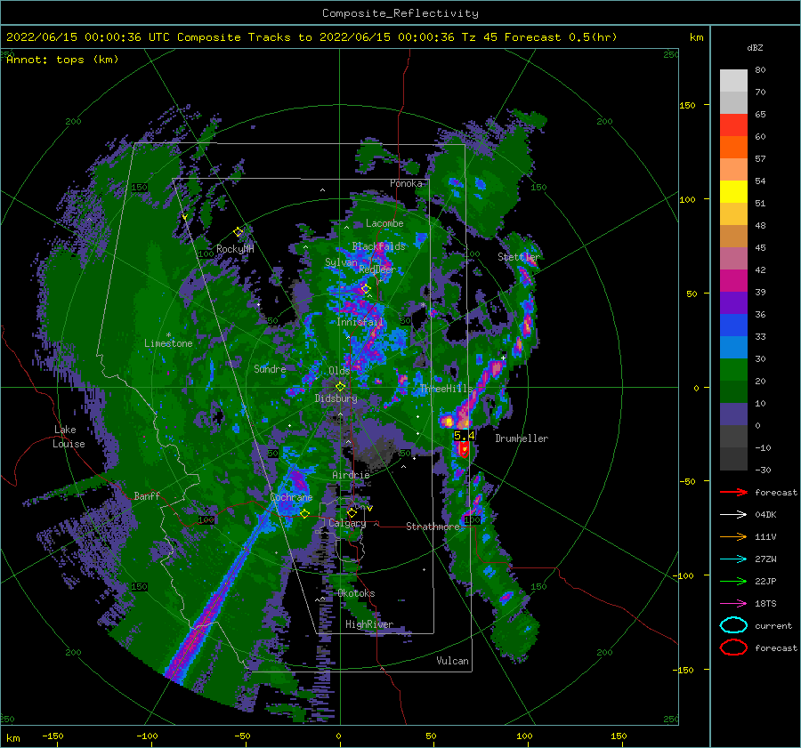Screen dimensions: 801x748
Task: Click the 0 tick on bottom km axis
Action: click(x=339, y=736)
